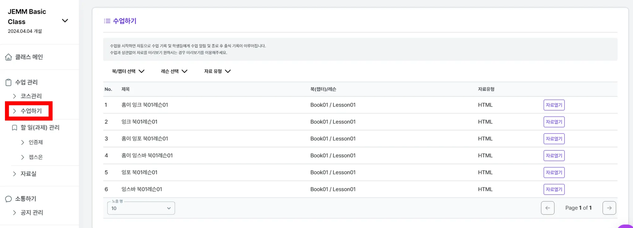Image resolution: width=633 pixels, height=228 pixels.
Task: Open the 인증제 submenu item
Action: pyautogui.click(x=36, y=142)
